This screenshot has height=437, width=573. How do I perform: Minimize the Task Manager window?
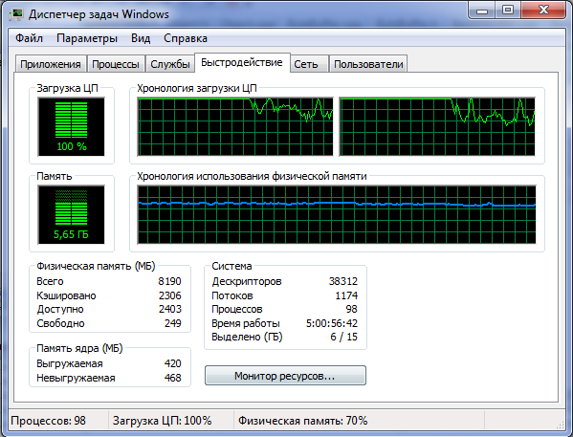point(481,11)
